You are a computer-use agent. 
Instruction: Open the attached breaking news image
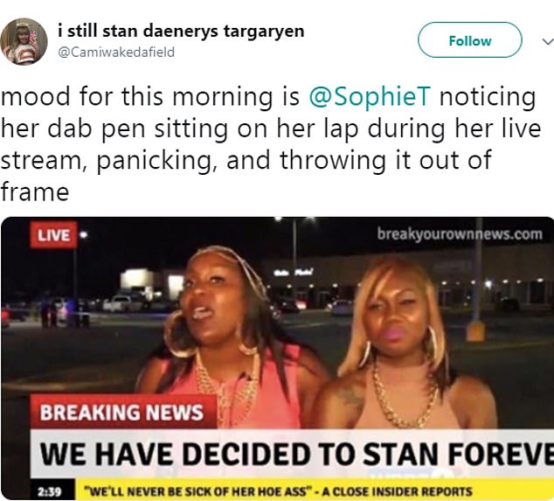pos(277,358)
